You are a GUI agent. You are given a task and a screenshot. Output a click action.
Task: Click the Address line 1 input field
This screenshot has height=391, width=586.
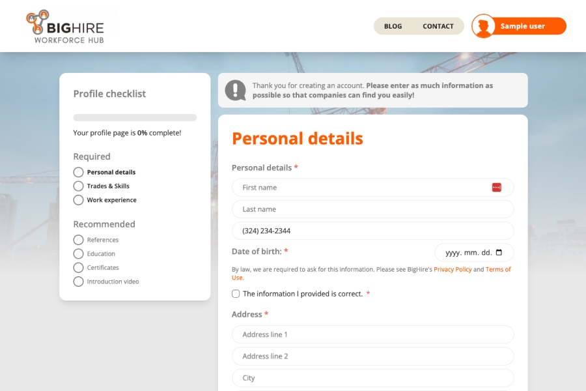tap(372, 334)
